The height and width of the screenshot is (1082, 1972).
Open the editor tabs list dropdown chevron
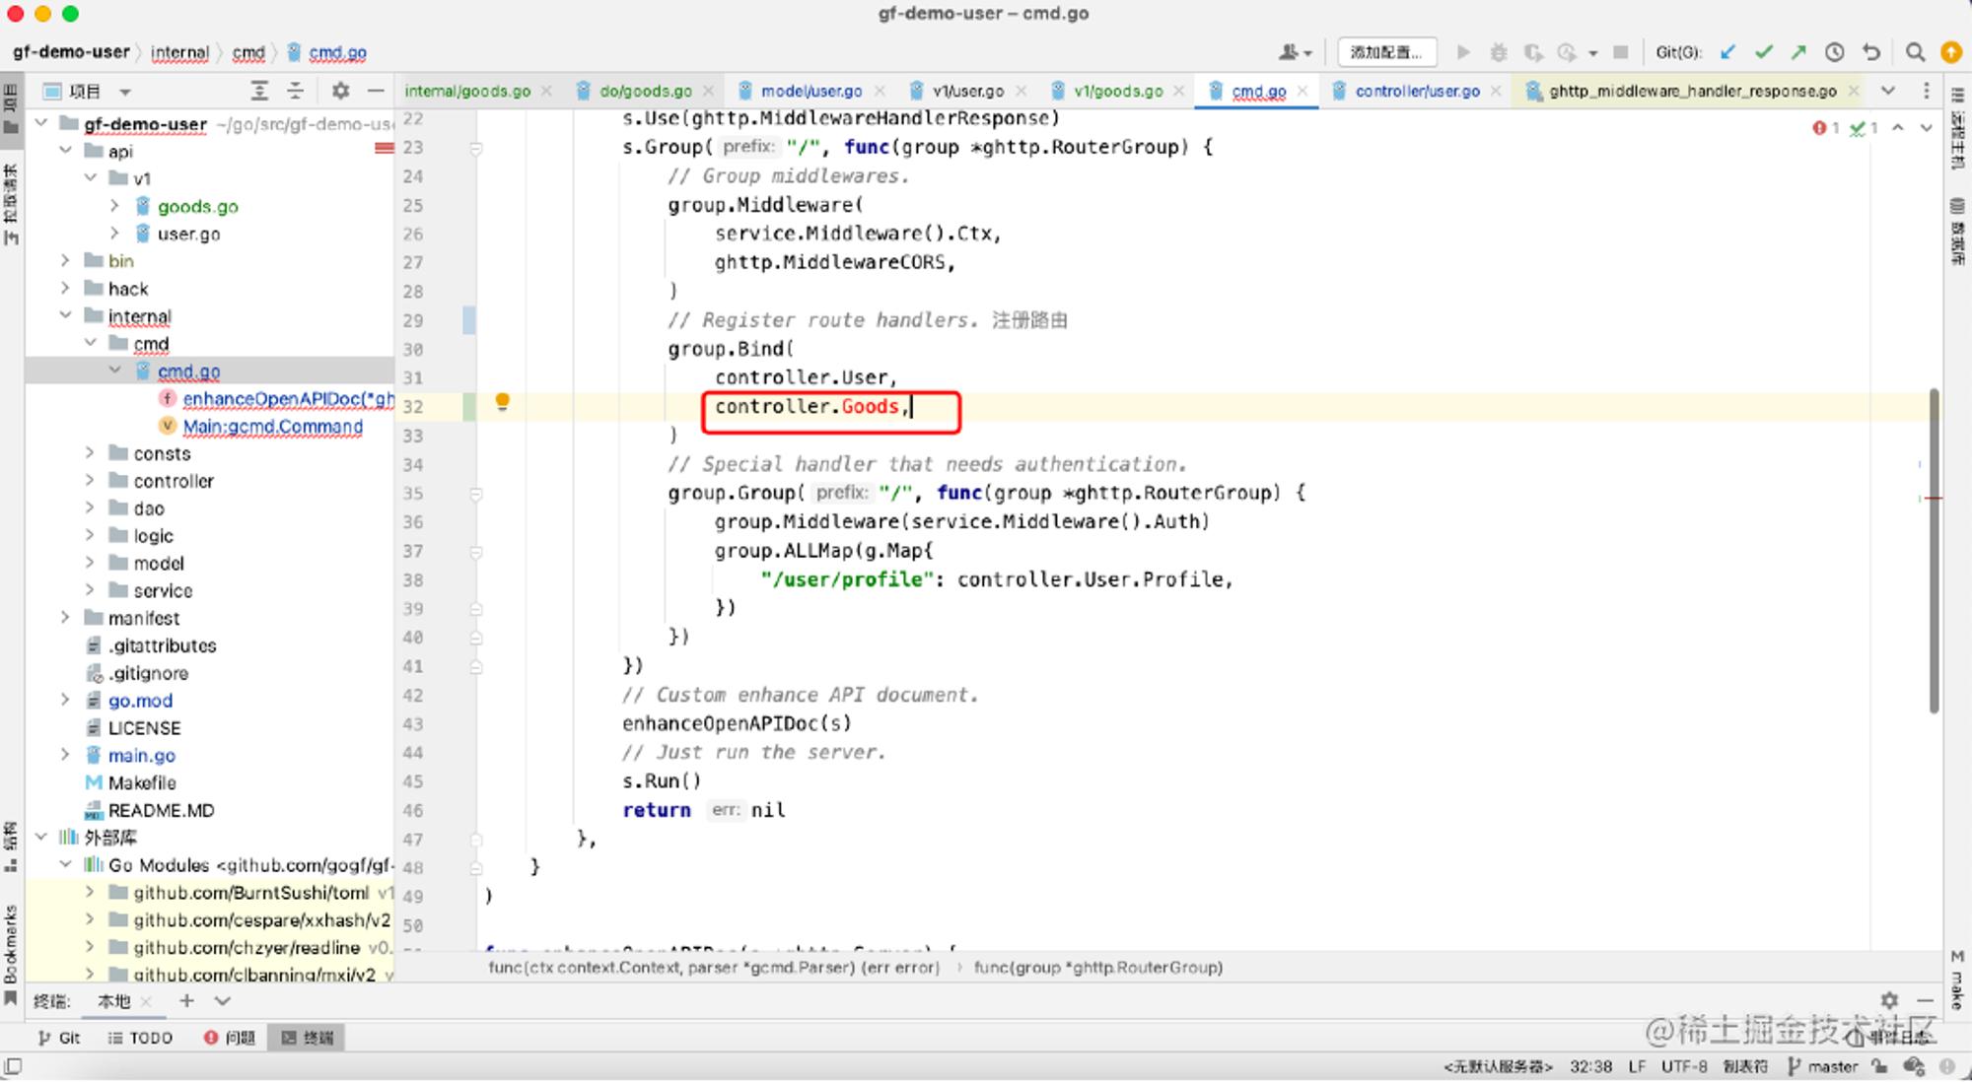(x=1888, y=91)
